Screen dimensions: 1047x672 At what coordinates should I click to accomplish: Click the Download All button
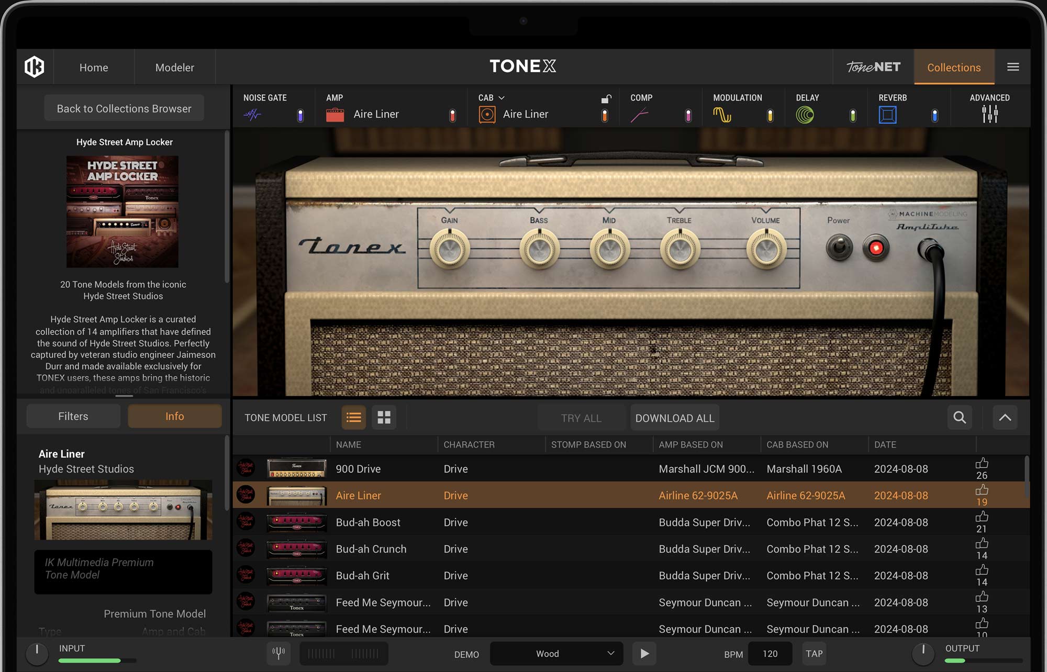(674, 418)
